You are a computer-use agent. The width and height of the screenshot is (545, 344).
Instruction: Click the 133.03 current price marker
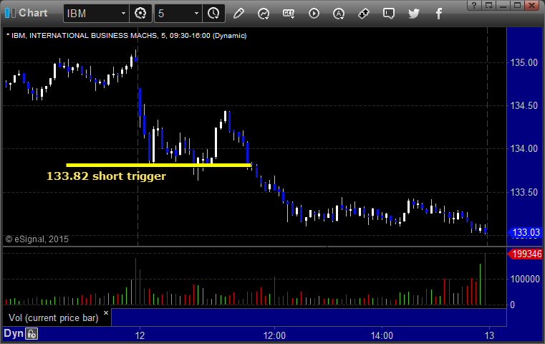tap(525, 232)
